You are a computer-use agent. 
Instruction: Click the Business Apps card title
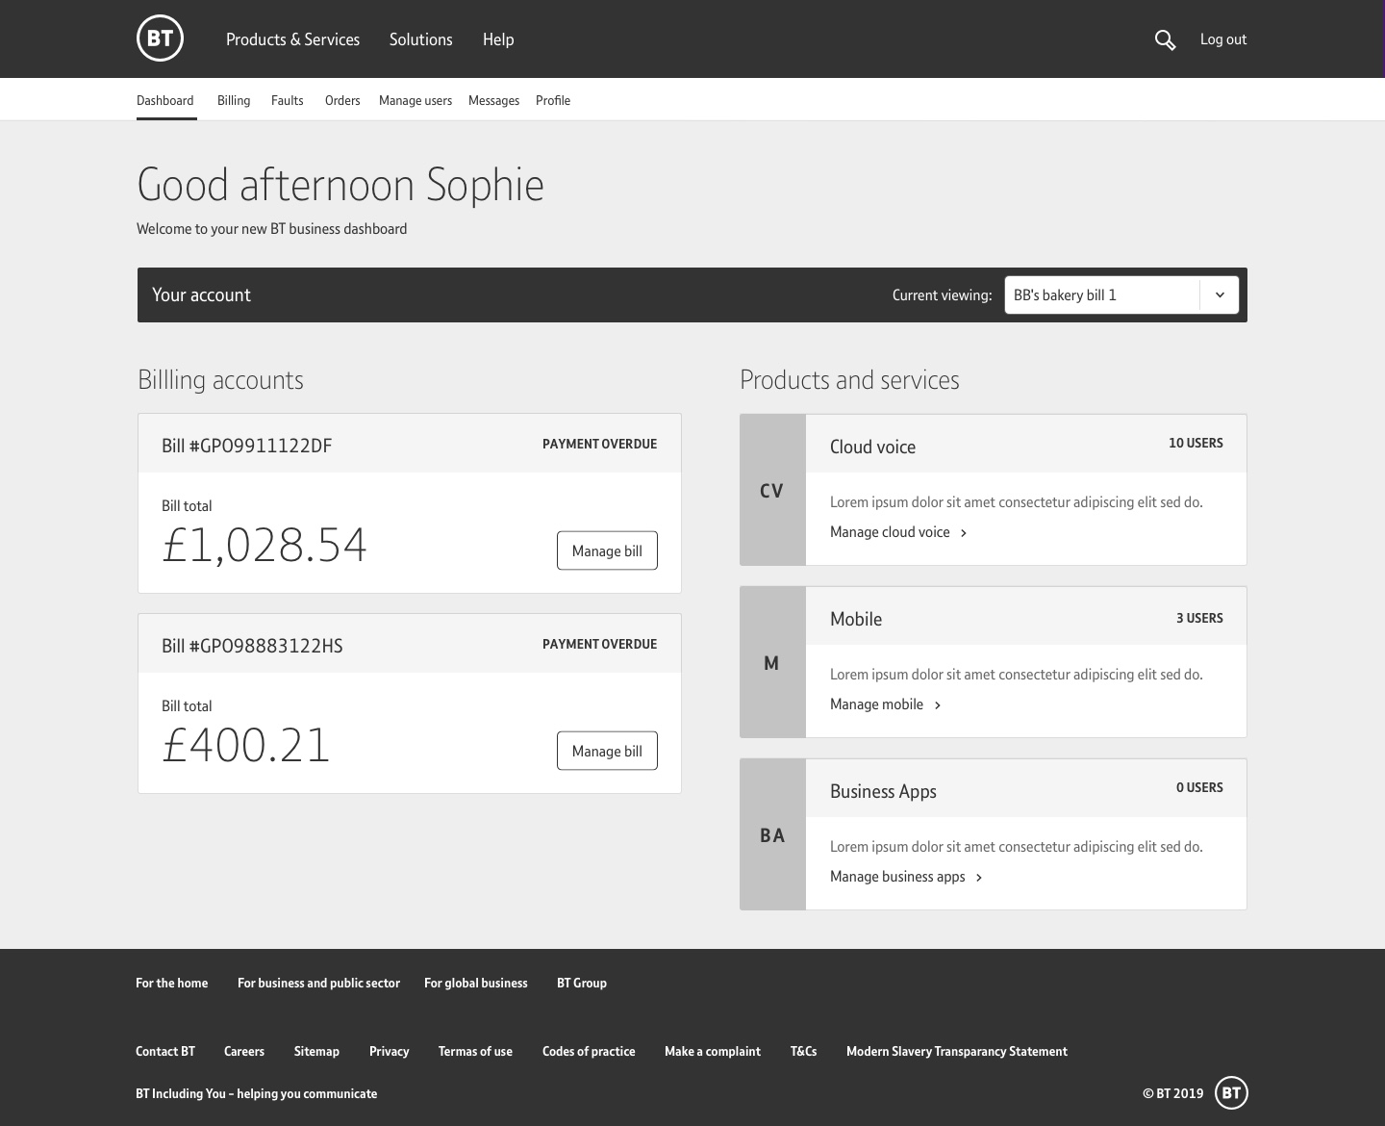883,791
